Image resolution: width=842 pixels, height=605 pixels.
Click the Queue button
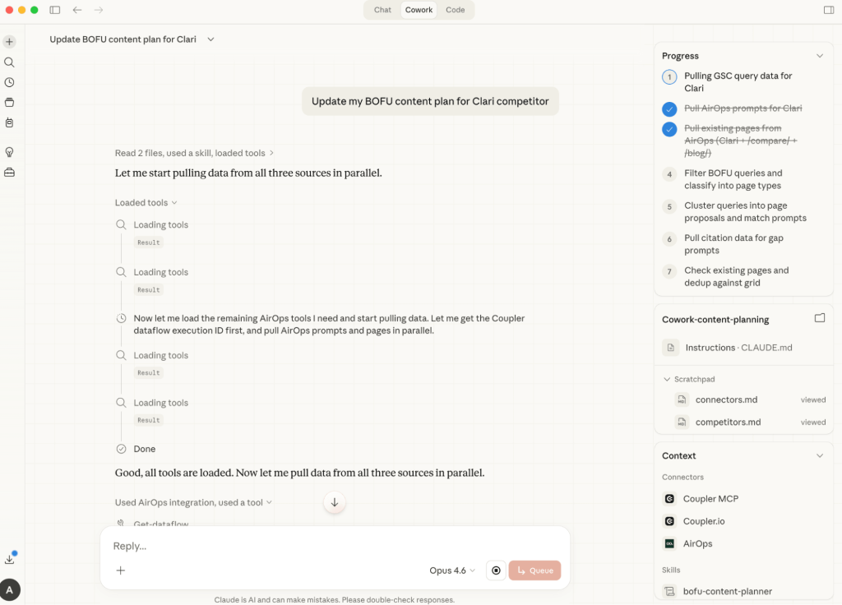(x=534, y=570)
